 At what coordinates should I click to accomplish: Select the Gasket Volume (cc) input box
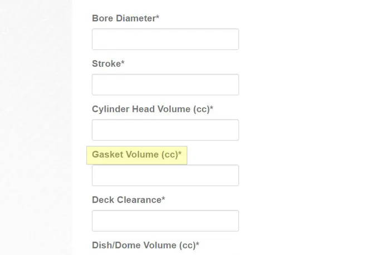click(x=165, y=176)
